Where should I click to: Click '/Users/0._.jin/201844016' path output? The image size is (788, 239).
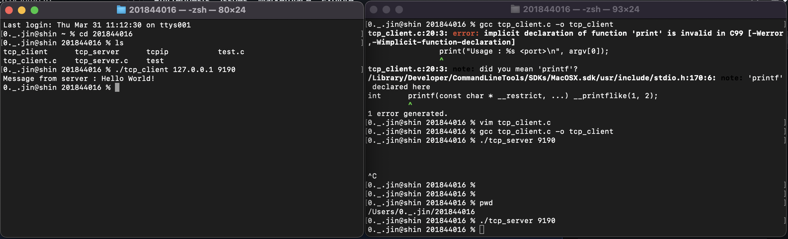tap(421, 212)
